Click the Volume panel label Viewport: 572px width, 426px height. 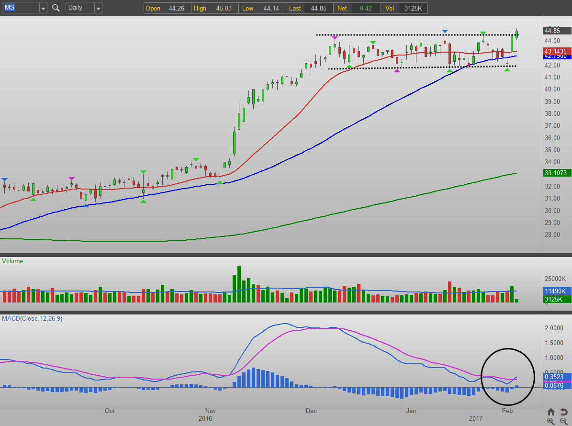click(12, 261)
